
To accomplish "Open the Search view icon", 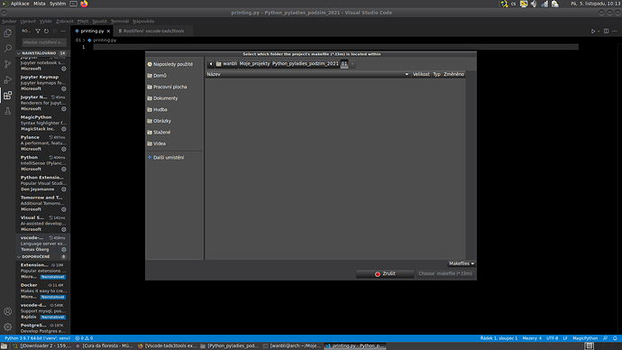I will coord(7,49).
